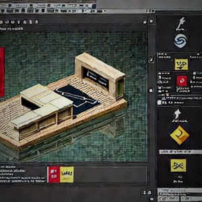
Task: Click the text label tab under the viewport toolbar icons
Action: click(11, 29)
